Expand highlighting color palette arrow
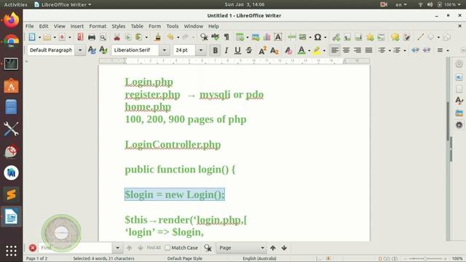466x262 pixels. click(x=324, y=50)
